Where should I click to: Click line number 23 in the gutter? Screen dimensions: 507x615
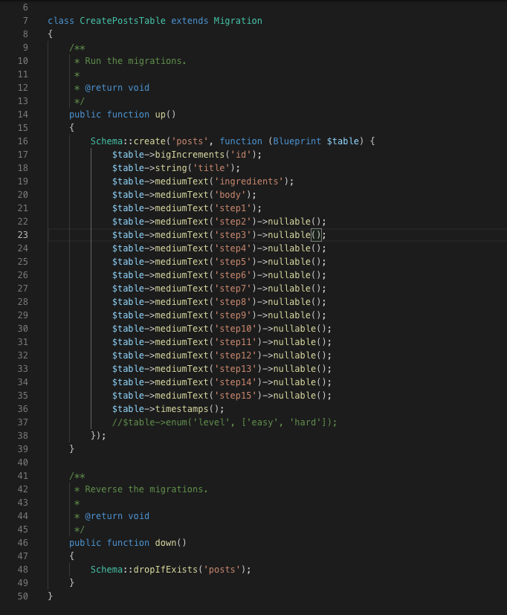(22, 235)
